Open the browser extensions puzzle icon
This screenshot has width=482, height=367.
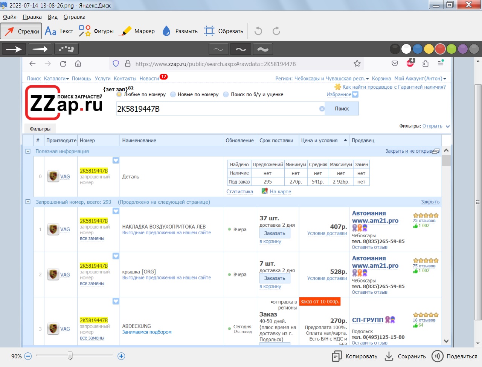point(426,64)
